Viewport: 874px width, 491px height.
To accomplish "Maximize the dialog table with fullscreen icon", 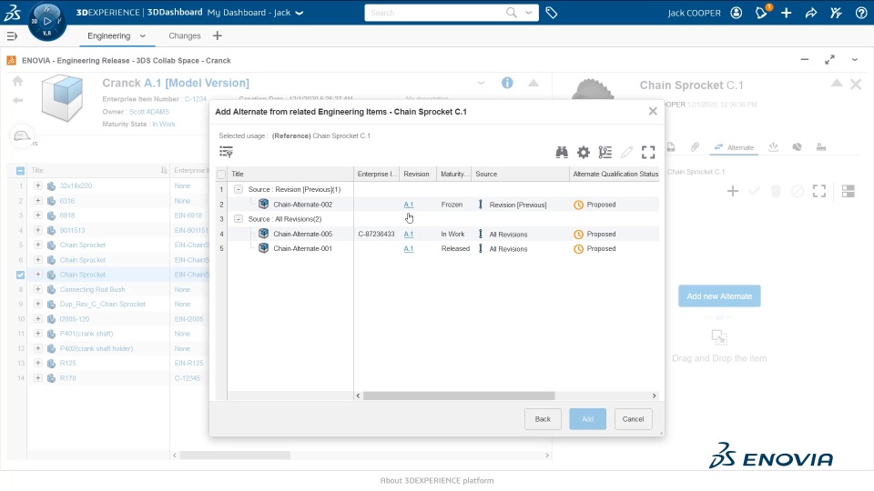I will click(648, 152).
